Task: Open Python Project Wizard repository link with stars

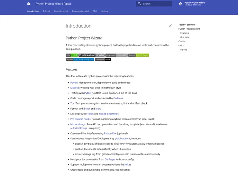Action: [x=192, y=4]
